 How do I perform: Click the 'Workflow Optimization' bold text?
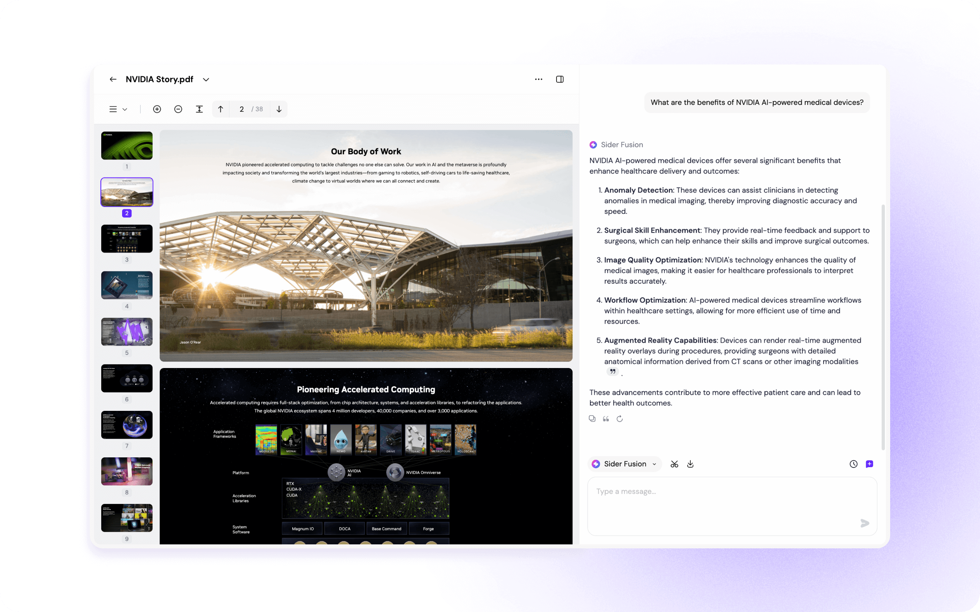point(645,300)
